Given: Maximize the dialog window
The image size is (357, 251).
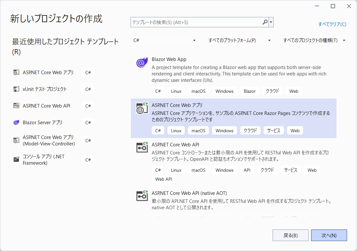Looking at the screenshot, I should pos(333,6).
